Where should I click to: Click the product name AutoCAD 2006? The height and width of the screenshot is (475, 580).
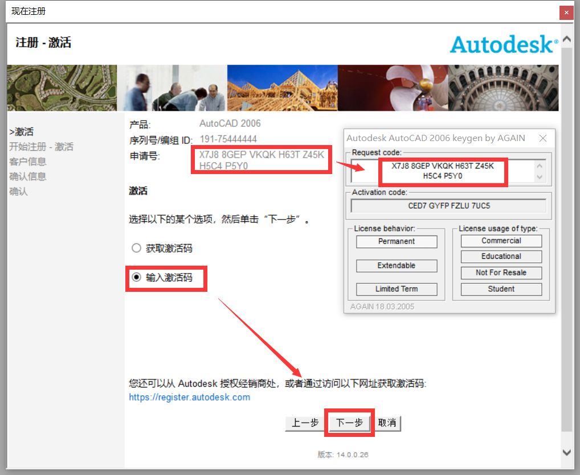[x=230, y=123]
